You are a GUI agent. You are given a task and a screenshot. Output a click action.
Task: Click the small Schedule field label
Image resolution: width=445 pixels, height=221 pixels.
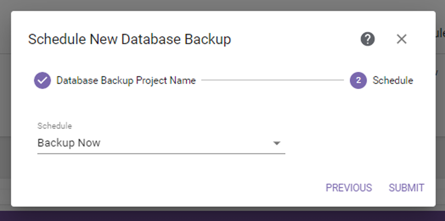55,126
